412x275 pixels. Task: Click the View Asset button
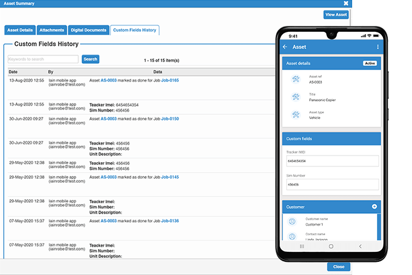coord(336,15)
